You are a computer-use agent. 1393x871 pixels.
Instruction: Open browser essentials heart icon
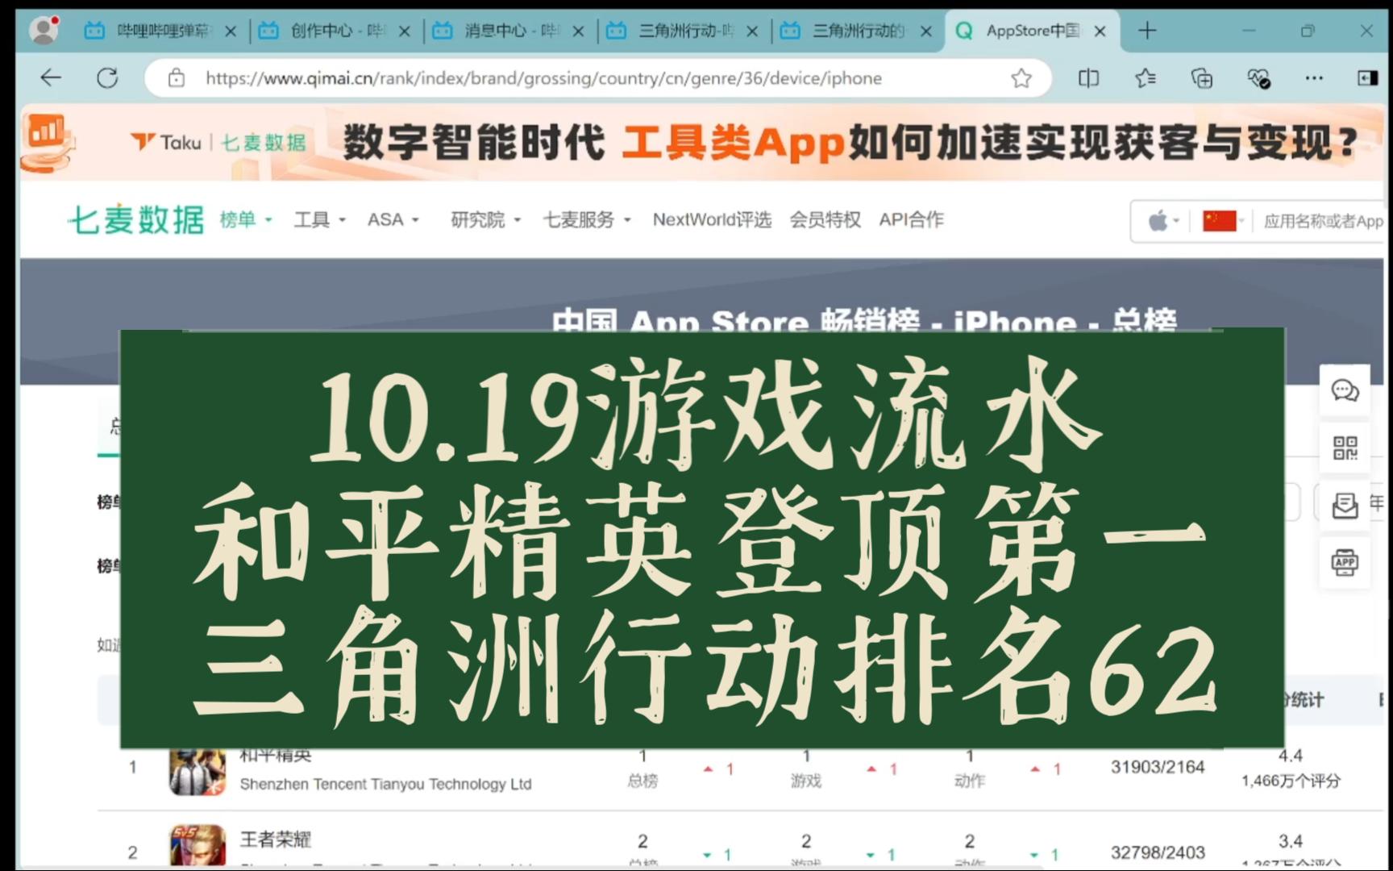point(1258,78)
